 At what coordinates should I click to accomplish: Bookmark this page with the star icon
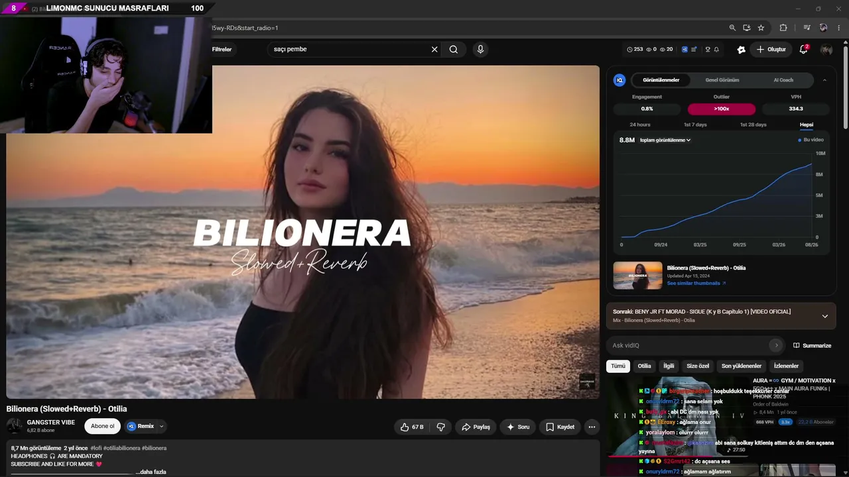coord(761,28)
